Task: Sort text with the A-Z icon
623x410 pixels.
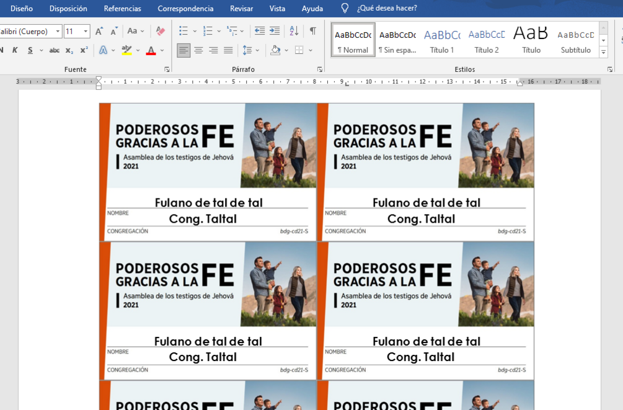Action: pos(294,31)
